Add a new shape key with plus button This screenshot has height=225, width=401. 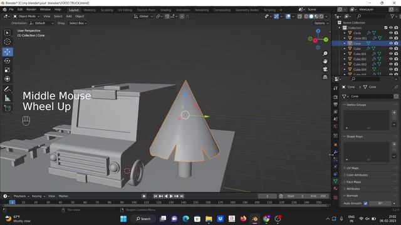394,144
